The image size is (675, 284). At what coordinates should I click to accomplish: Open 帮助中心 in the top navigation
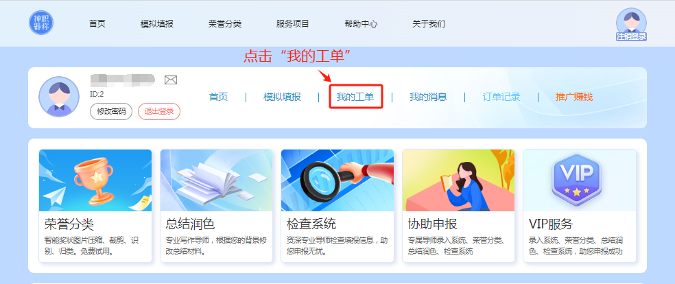(x=361, y=23)
